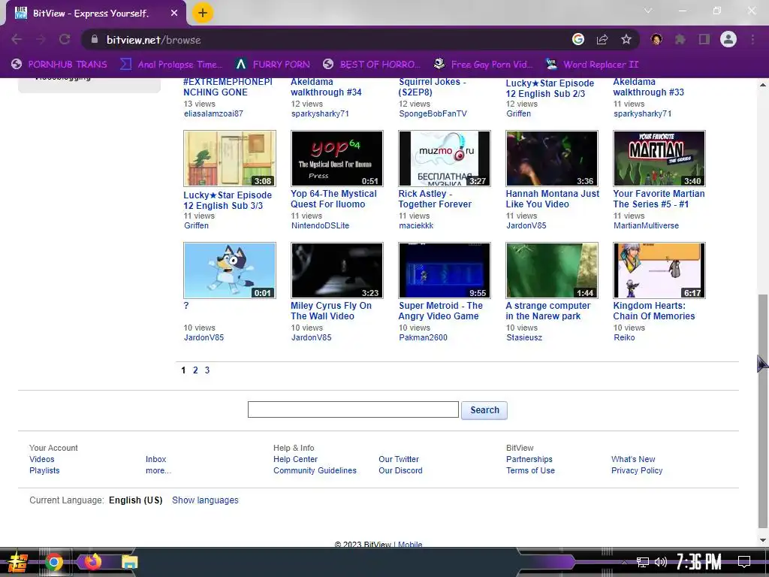Viewport: 769px width, 577px height.
Task: Open Akeldama walkthrough #34 title
Action: tap(326, 87)
